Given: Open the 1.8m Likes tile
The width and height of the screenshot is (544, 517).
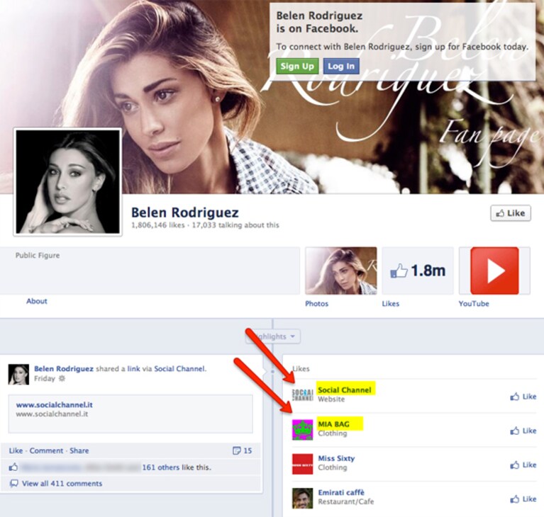Looking at the screenshot, I should (418, 271).
